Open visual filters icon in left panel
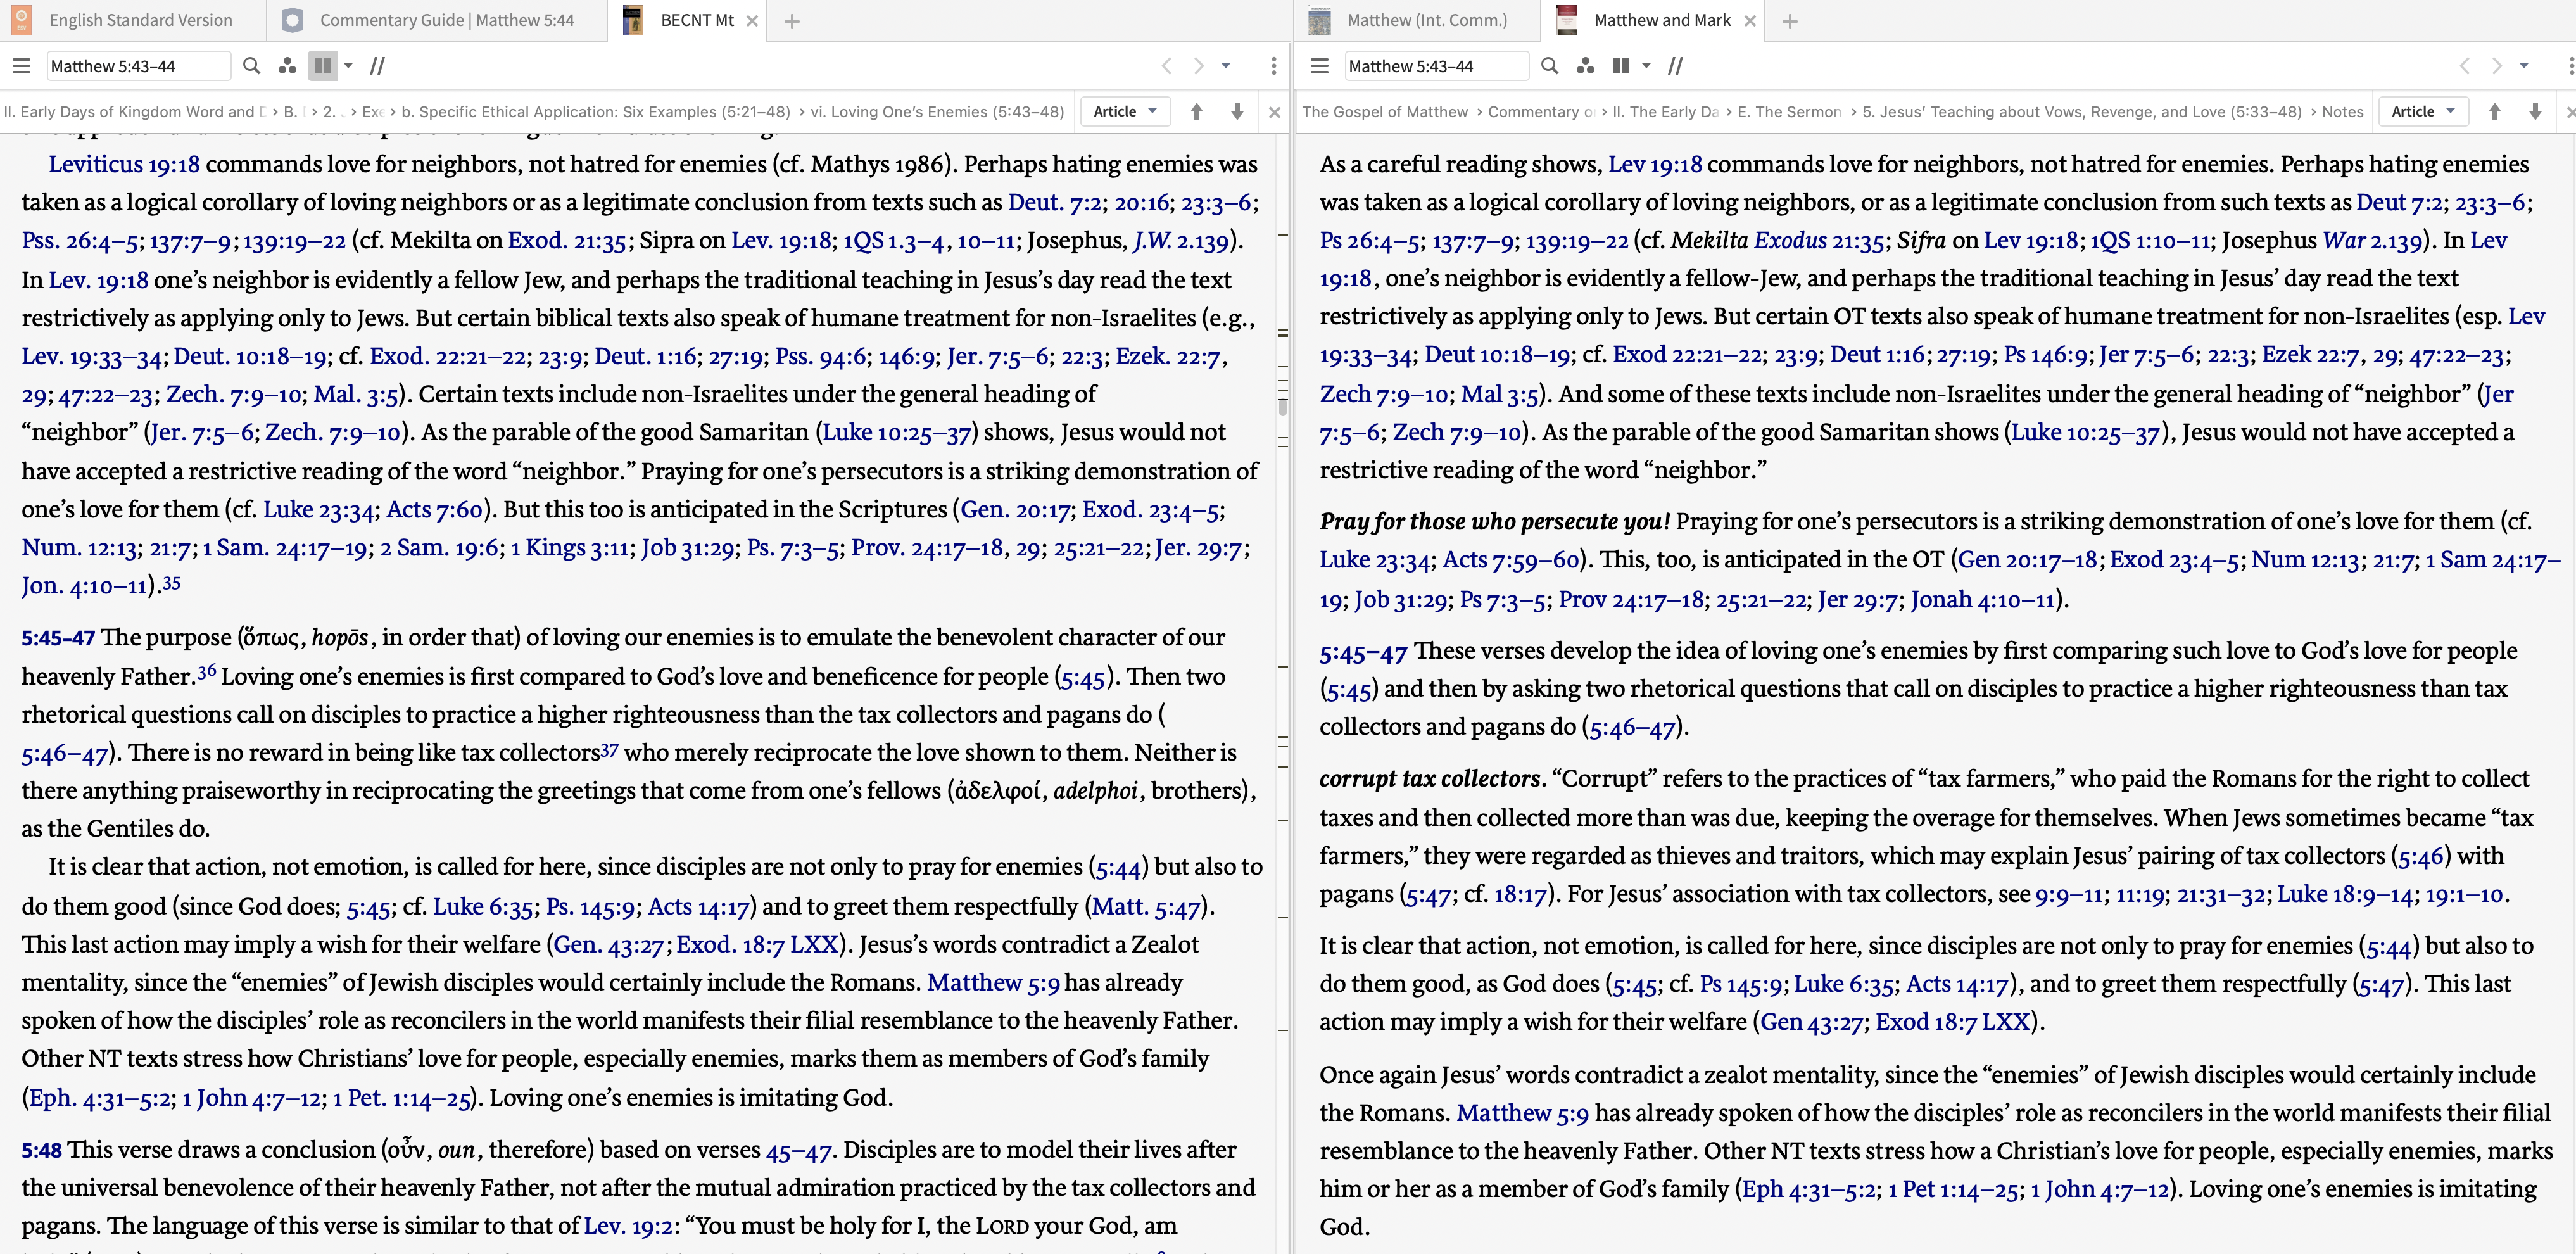Image resolution: width=2576 pixels, height=1254 pixels. 287,66
